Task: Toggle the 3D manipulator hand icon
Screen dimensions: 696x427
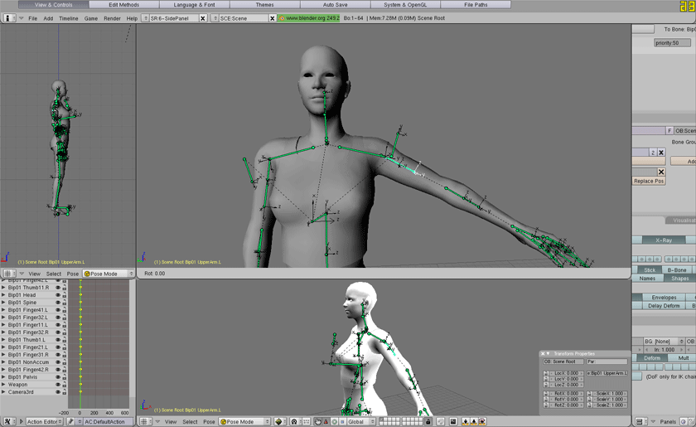Action: tap(318, 421)
